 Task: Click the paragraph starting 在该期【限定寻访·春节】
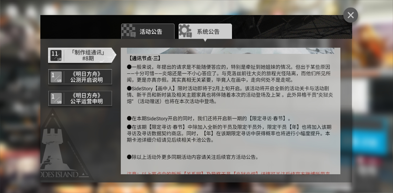229,133
